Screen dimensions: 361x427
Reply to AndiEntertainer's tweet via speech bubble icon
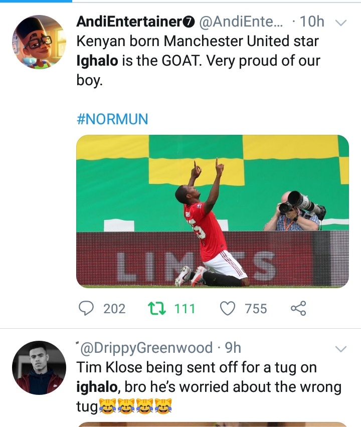click(88, 308)
